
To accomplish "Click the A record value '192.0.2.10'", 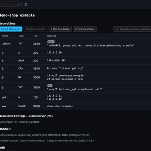I will tap(54, 52).
